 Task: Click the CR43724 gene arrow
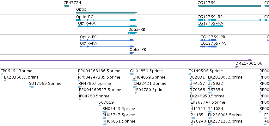coord(66,6)
